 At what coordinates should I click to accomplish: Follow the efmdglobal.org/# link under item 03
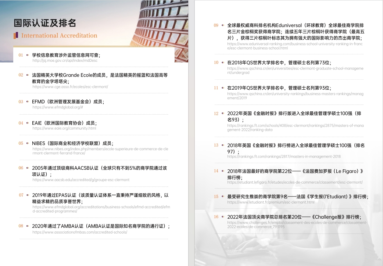[x=58, y=107]
